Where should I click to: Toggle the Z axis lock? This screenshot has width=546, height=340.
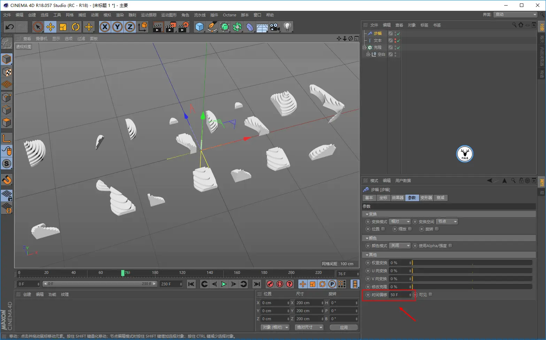click(x=130, y=27)
